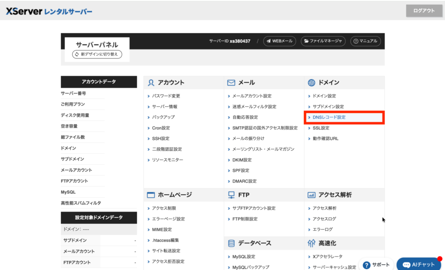Open WEBメール from the top bar
445x270 pixels.
279,41
